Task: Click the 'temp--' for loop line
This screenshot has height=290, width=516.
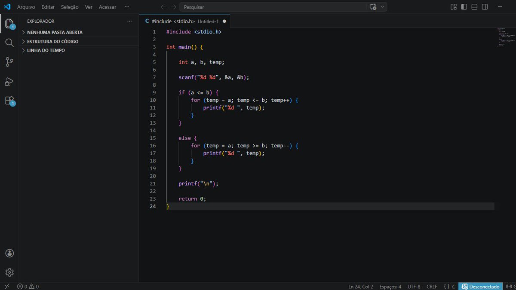Action: (x=245, y=146)
